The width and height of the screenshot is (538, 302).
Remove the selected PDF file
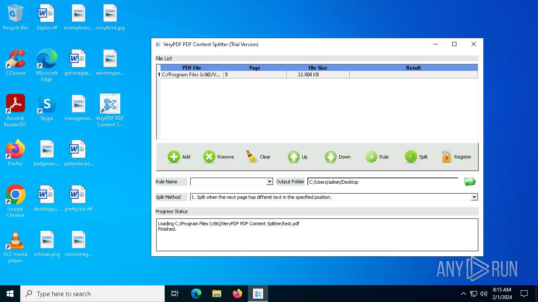pyautogui.click(x=219, y=157)
